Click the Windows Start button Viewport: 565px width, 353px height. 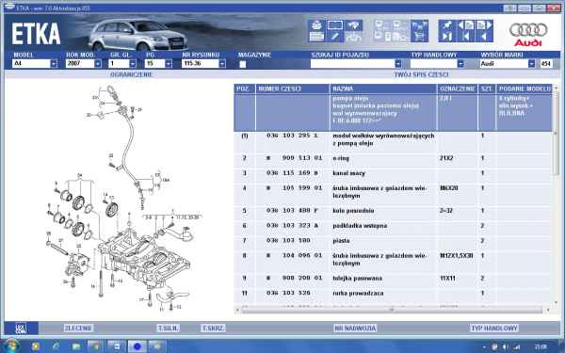click(10, 345)
